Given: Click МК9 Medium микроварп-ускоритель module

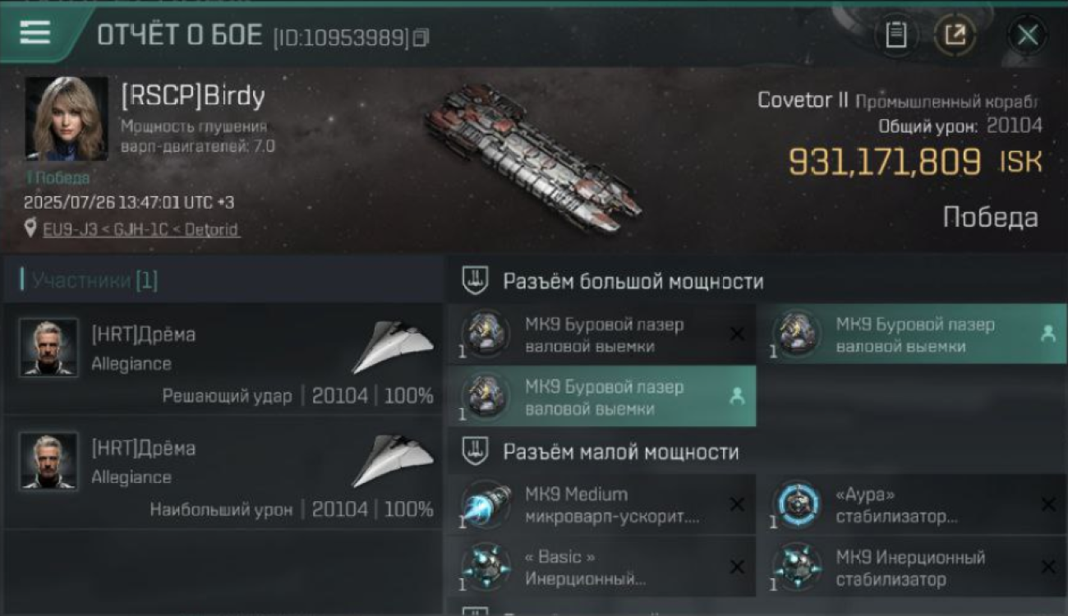Looking at the screenshot, I should 602,504.
